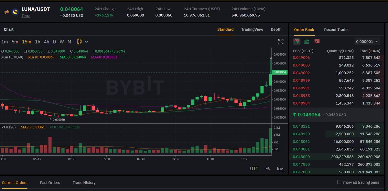Screen dimensions: 388x191
Task: Click the LUNA coin logo icon
Action: pyautogui.click(x=15, y=12)
